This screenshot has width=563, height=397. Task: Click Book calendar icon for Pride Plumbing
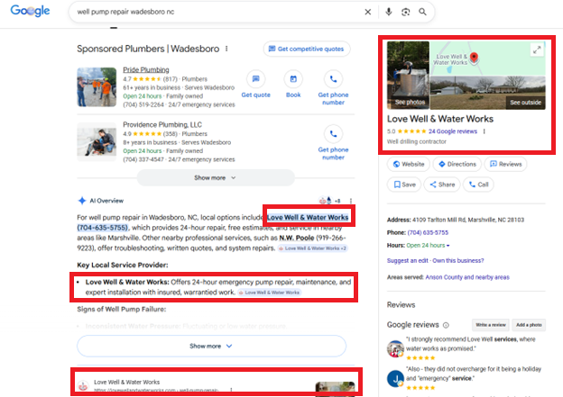pos(293,79)
